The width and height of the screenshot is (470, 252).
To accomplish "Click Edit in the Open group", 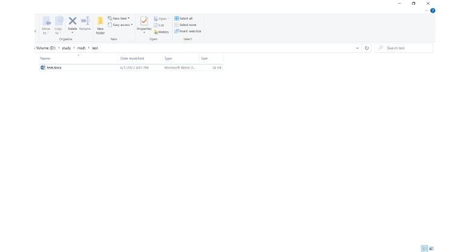I will (159, 25).
